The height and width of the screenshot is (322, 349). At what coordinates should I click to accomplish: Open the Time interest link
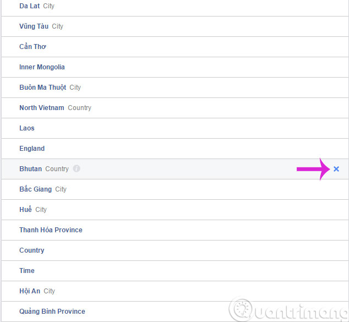tap(27, 271)
